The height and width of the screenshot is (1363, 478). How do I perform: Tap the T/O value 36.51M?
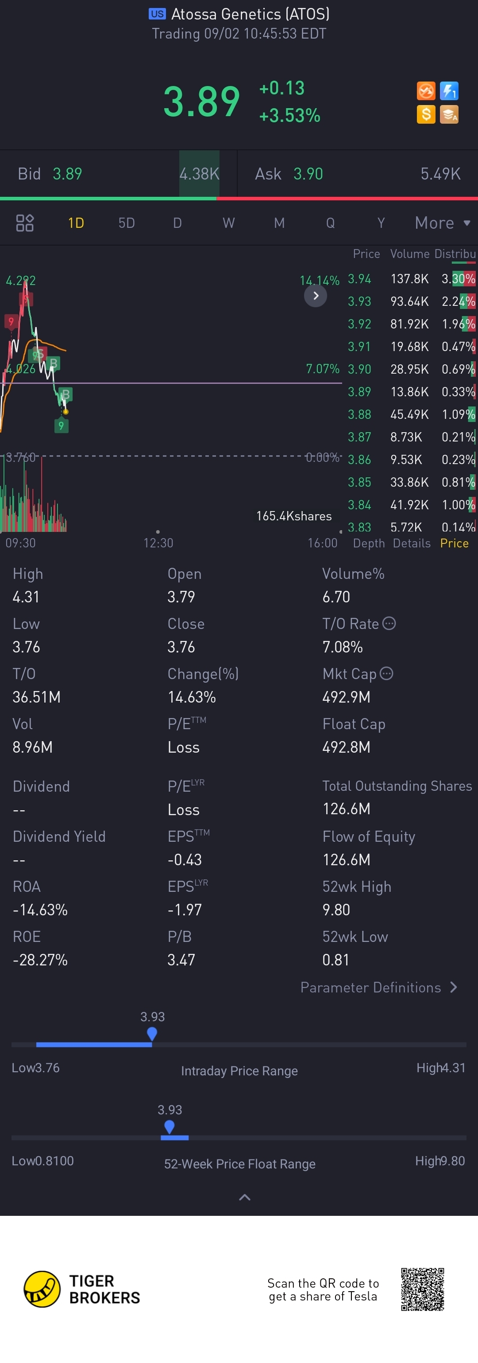pyautogui.click(x=36, y=697)
